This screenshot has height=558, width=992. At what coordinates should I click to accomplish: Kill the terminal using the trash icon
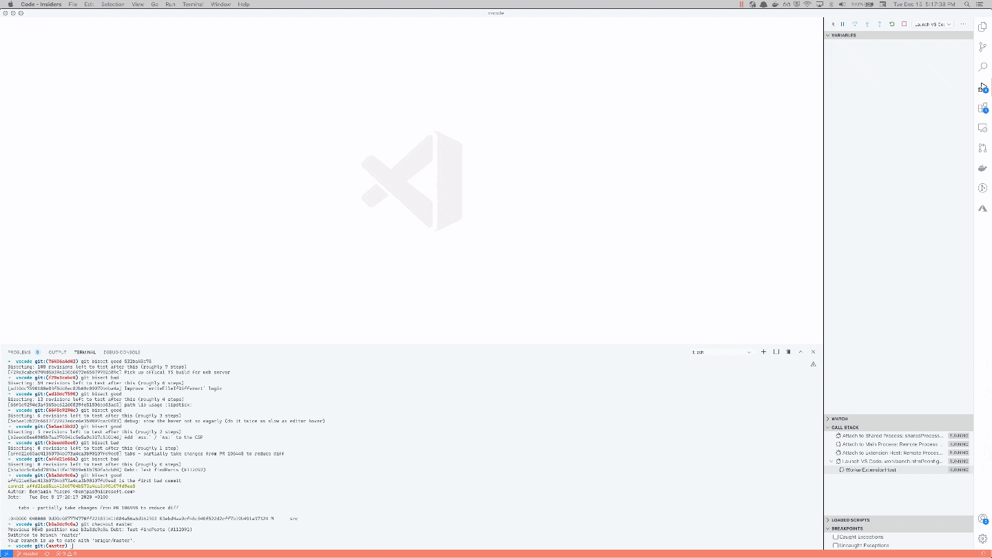click(x=789, y=351)
